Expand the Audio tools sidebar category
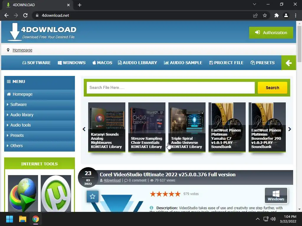302x226 pixels. pyautogui.click(x=40, y=125)
